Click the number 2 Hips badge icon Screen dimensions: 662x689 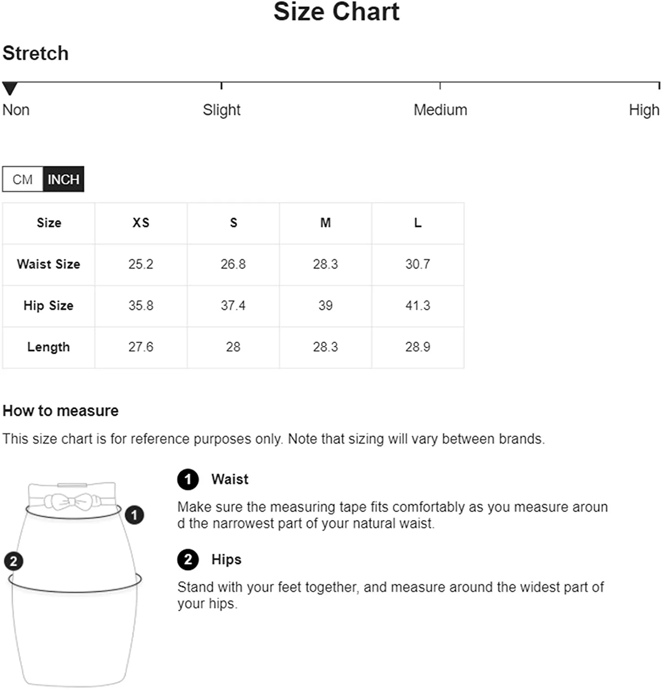point(188,559)
